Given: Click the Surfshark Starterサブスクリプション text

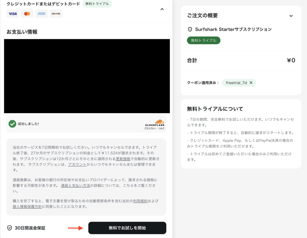Looking at the screenshot, I should [233, 29].
